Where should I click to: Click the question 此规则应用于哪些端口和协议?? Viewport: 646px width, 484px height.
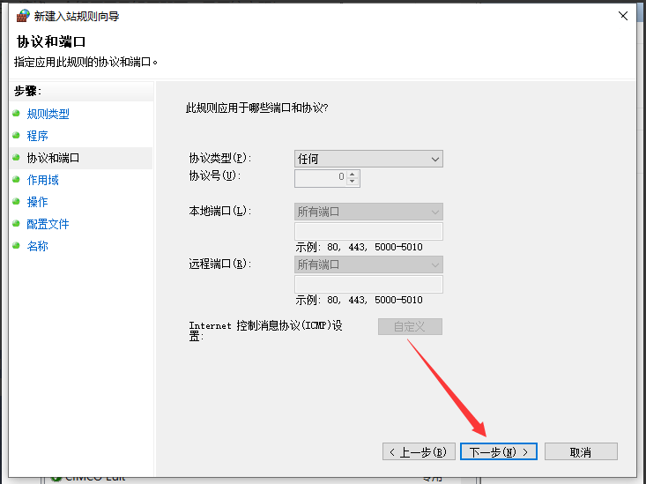(256, 108)
